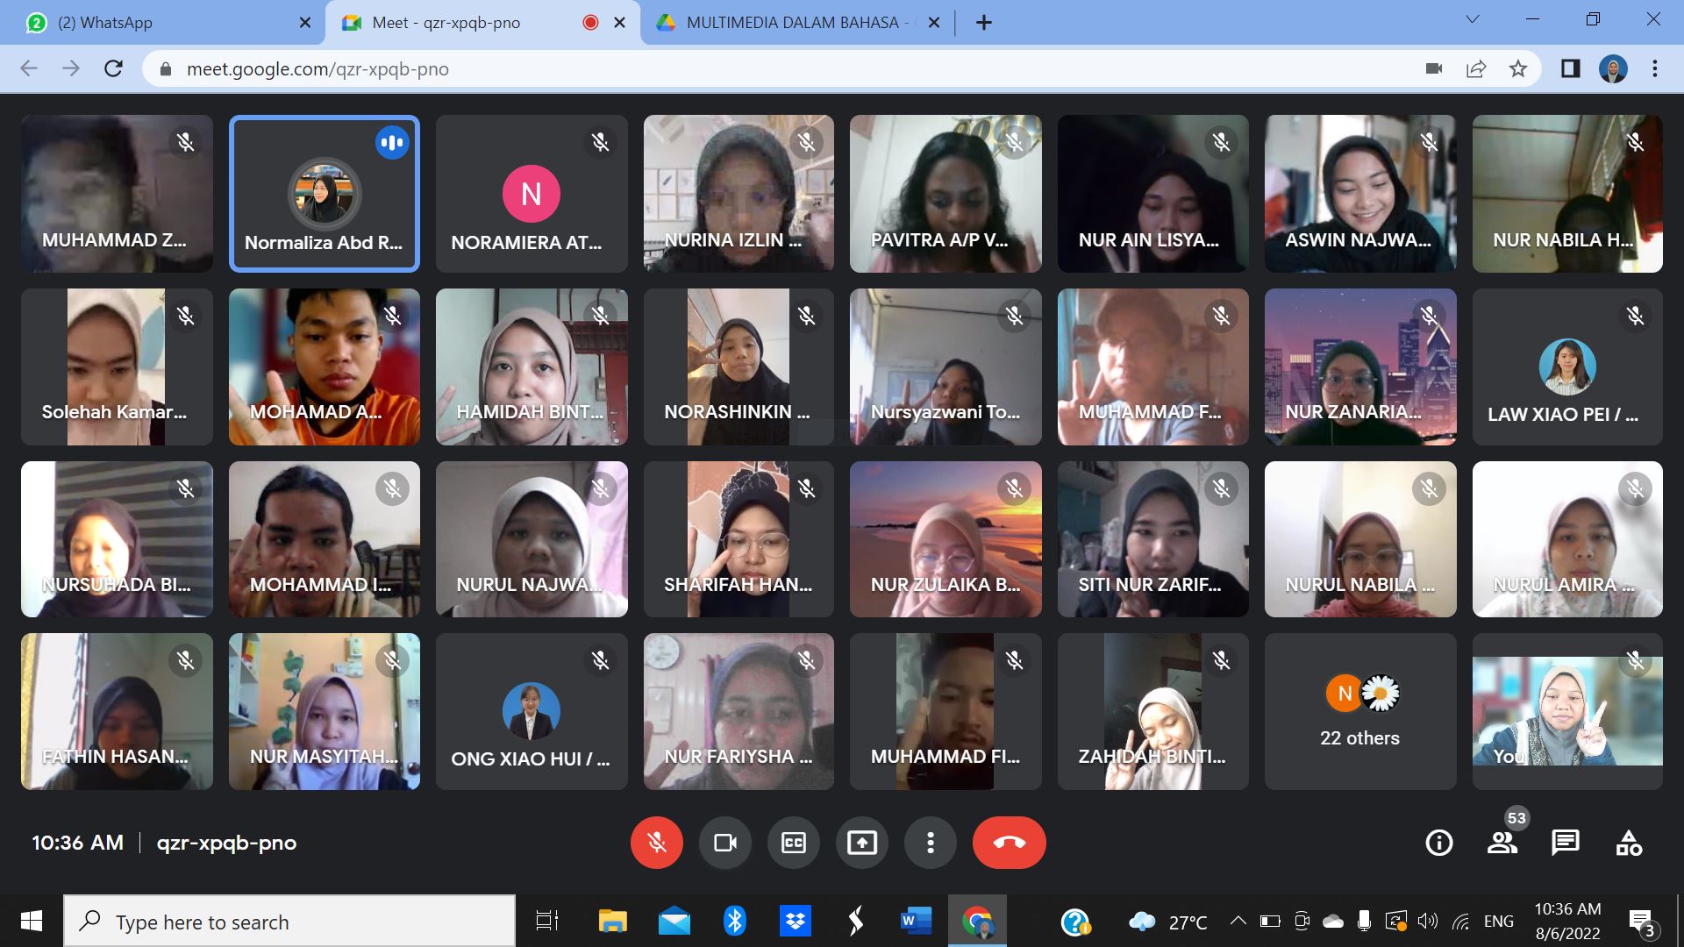
Task: Go forward in browser history
Action: pos(71,68)
